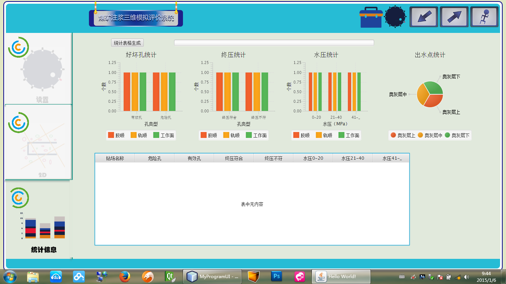Viewport: 506px width, 284px height.
Task: Open the blue du app on taskbar
Action: pyautogui.click(x=56, y=277)
